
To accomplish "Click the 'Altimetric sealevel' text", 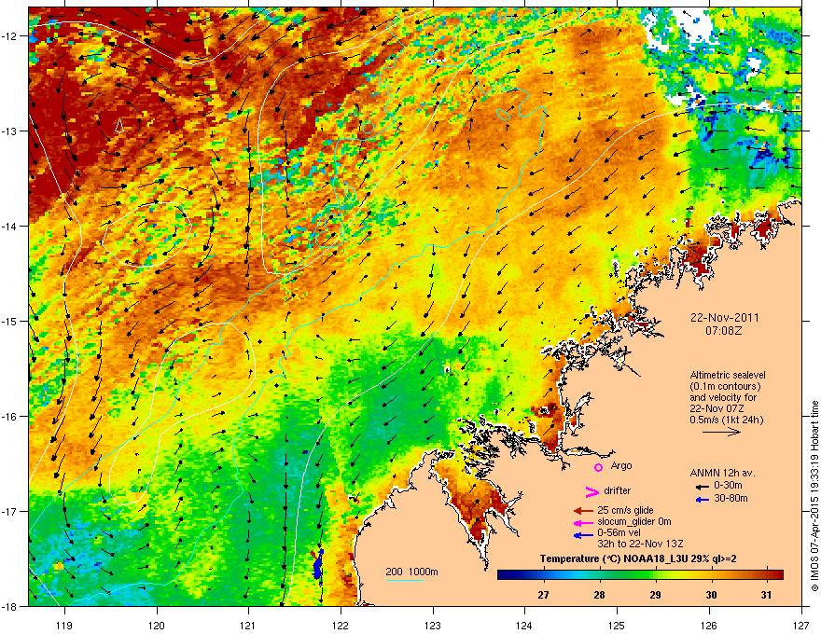I will (x=728, y=375).
